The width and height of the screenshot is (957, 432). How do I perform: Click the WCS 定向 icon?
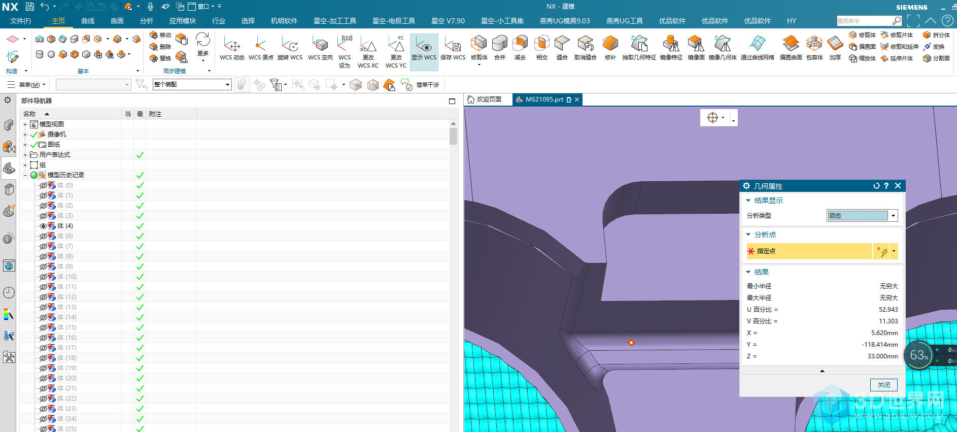pyautogui.click(x=320, y=49)
